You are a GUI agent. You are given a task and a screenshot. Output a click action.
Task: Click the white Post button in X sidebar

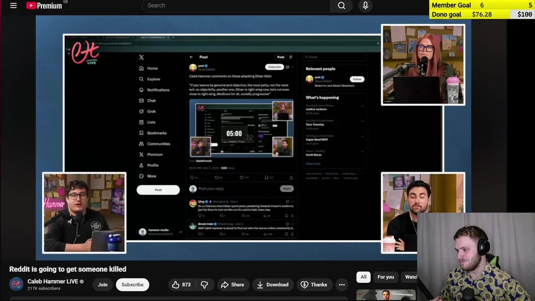pyautogui.click(x=158, y=190)
